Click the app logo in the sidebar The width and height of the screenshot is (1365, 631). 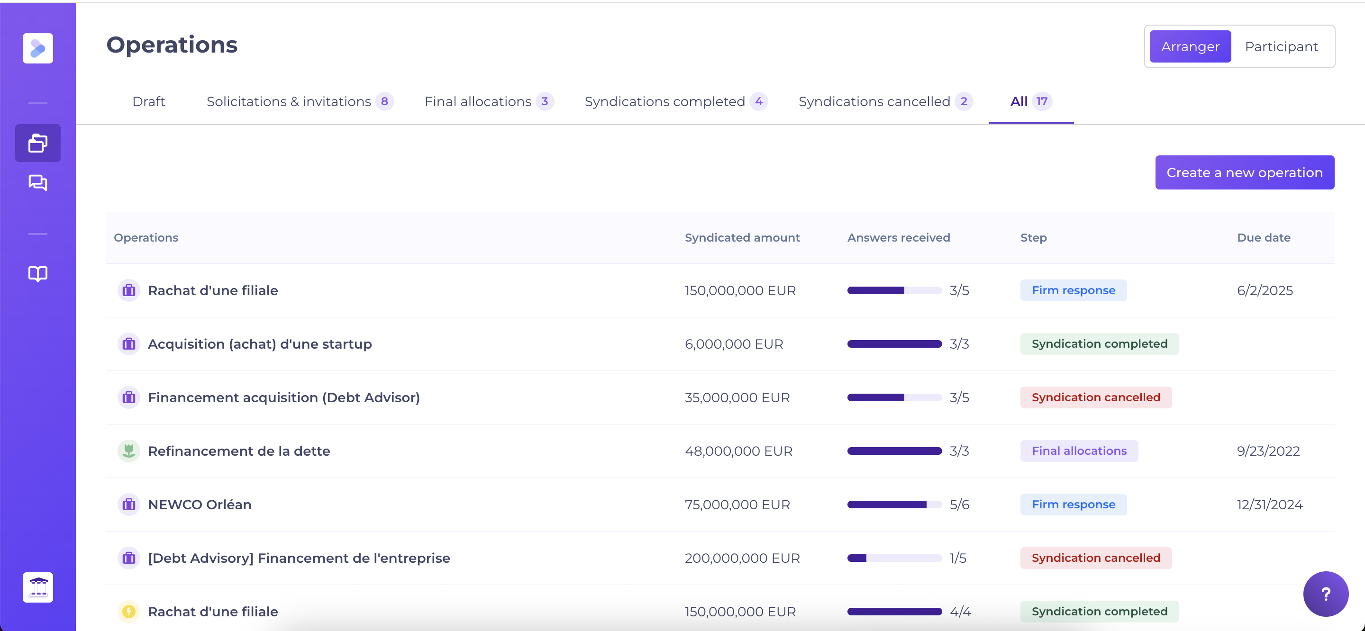click(37, 48)
